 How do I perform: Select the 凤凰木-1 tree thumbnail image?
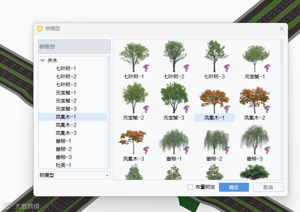pos(214,101)
